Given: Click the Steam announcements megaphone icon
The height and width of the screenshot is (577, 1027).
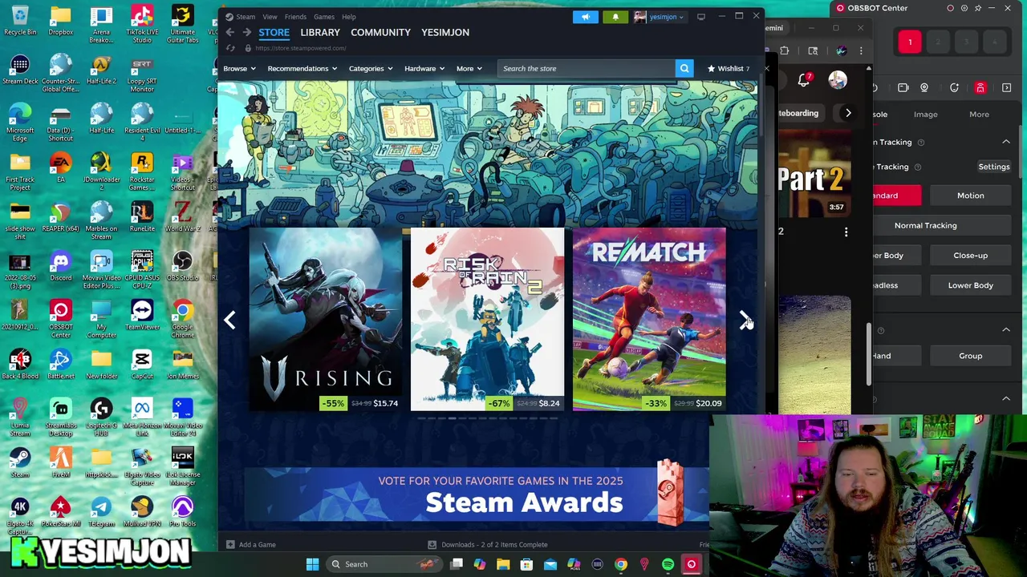Looking at the screenshot, I should click(x=586, y=17).
